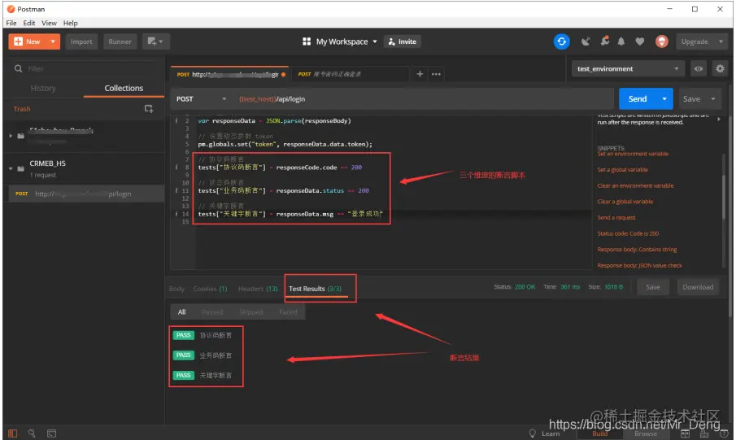Expand the blurred first collection

click(11, 136)
